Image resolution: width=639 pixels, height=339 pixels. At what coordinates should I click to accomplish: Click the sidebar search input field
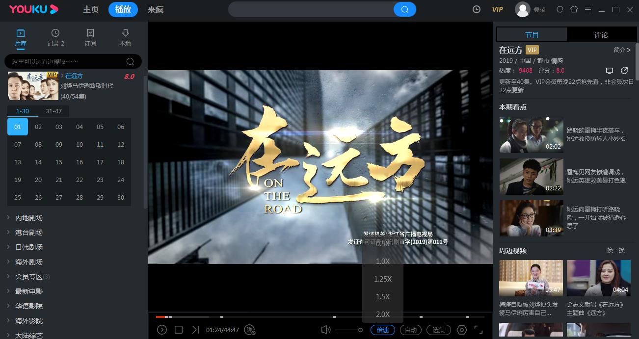(66, 61)
